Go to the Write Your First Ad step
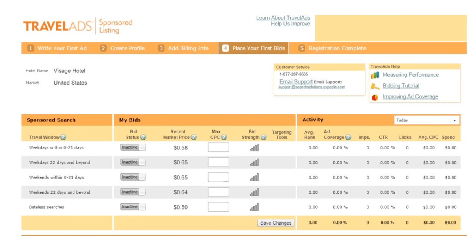 pos(57,48)
